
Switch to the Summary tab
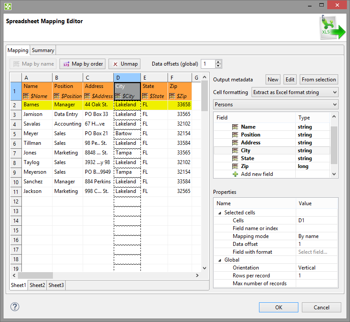coord(43,50)
